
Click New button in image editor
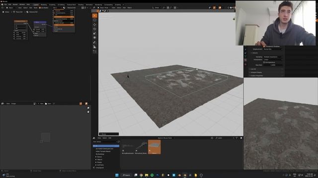click(x=41, y=103)
